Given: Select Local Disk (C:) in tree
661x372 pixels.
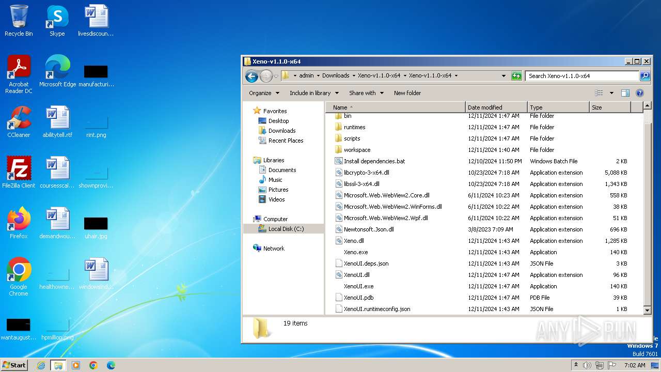Looking at the screenshot, I should tap(286, 229).
